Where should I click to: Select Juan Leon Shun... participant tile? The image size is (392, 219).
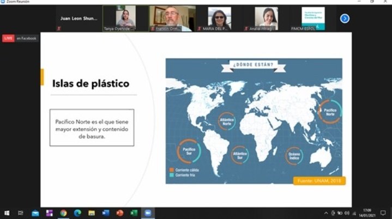click(79, 19)
